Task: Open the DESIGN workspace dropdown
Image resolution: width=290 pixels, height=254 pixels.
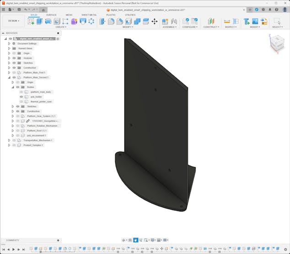Action: point(13,21)
